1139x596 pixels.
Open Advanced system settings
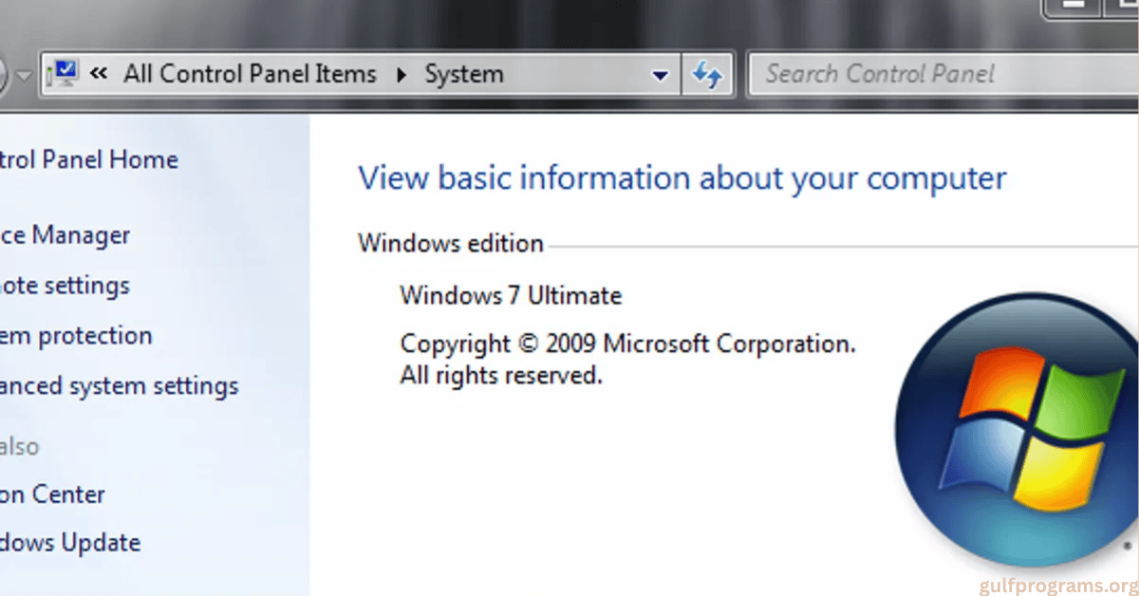click(x=119, y=385)
